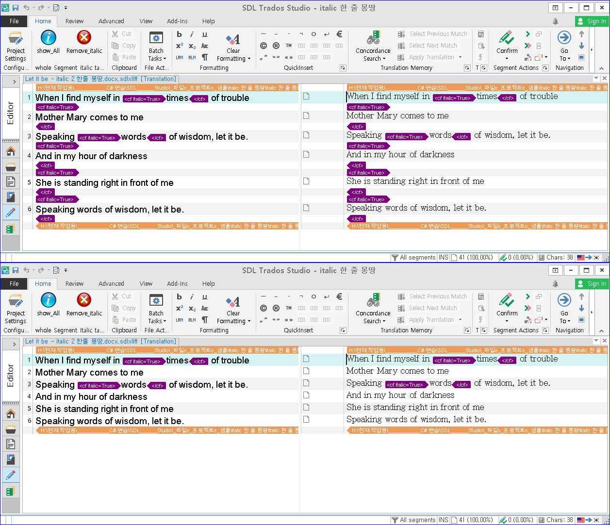Click Sign In button in upper window
The height and width of the screenshot is (525, 610).
click(592, 21)
